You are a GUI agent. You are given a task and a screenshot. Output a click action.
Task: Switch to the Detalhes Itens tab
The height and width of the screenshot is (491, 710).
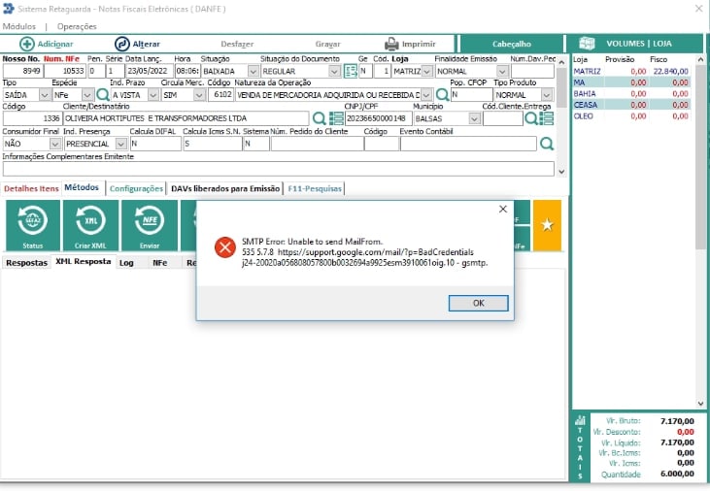point(31,188)
